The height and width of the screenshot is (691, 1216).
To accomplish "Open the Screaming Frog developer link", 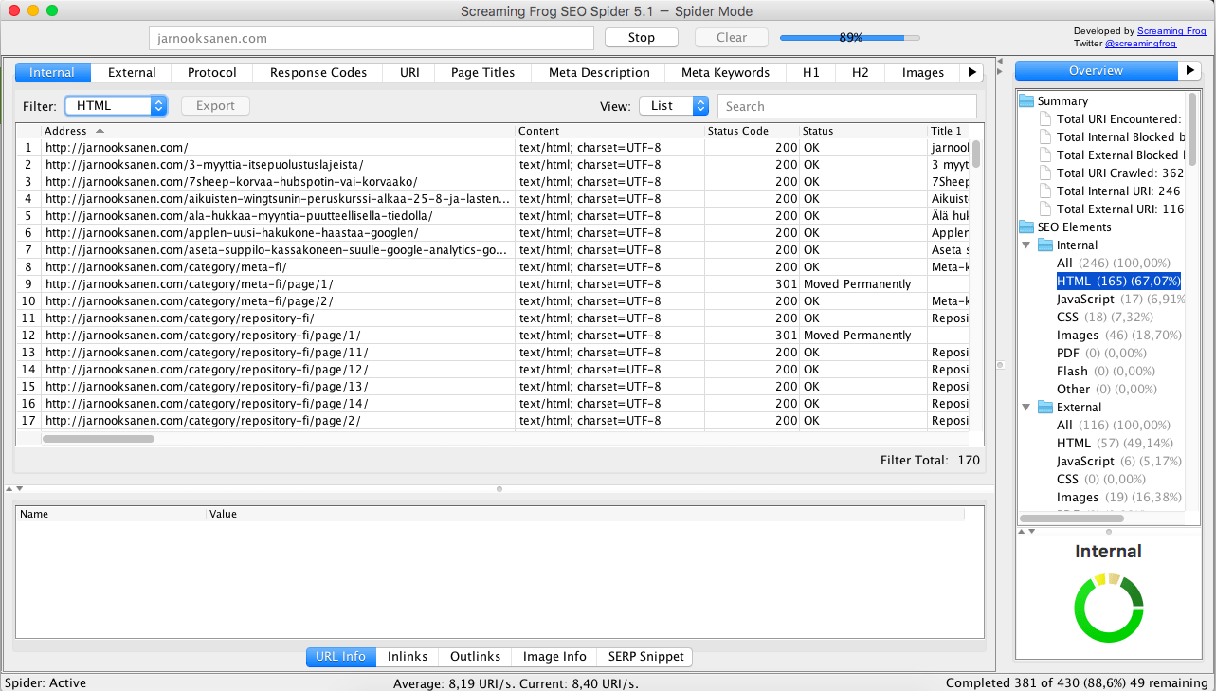I will click(x=1172, y=31).
